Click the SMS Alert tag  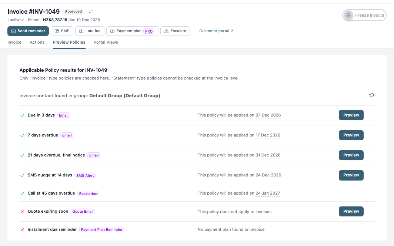[x=85, y=175]
